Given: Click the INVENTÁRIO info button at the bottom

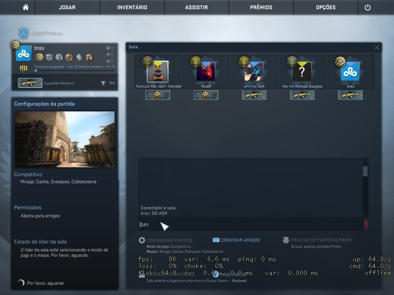Looking at the screenshot, I should (229, 274).
